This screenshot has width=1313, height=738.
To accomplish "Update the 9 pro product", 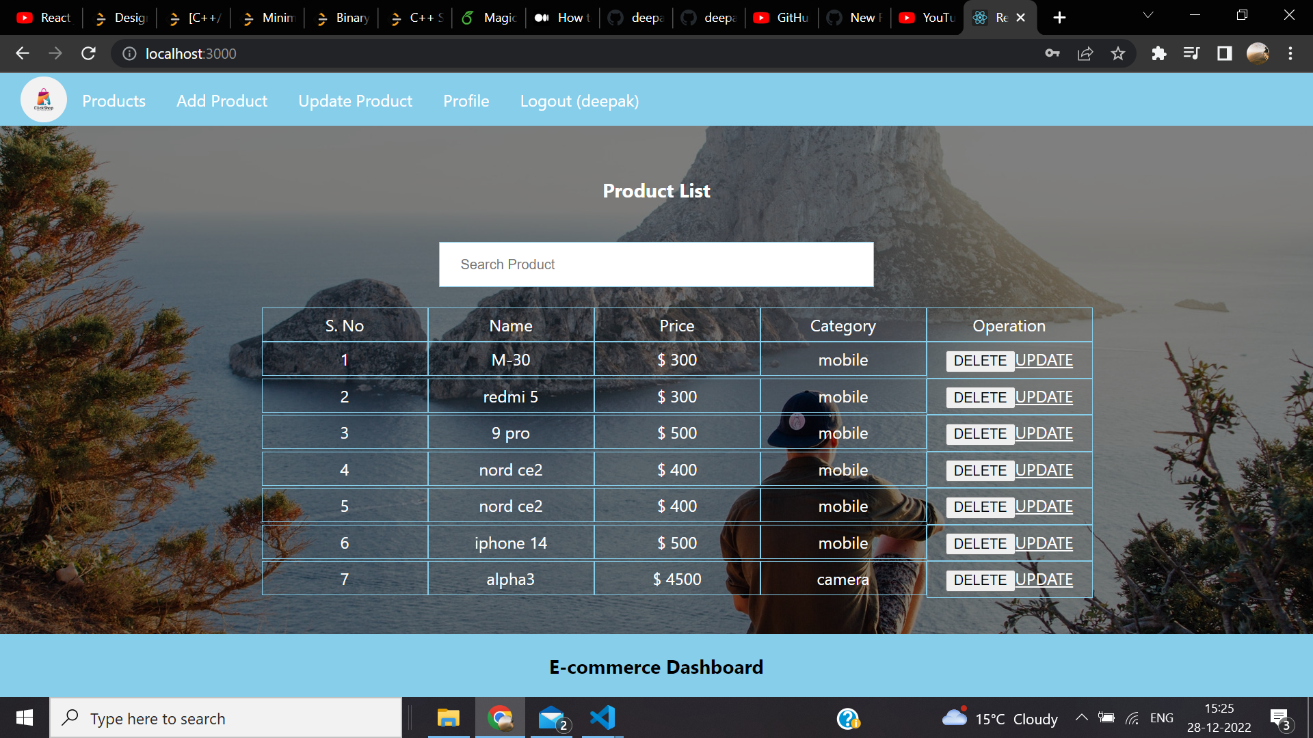I will 1044,433.
